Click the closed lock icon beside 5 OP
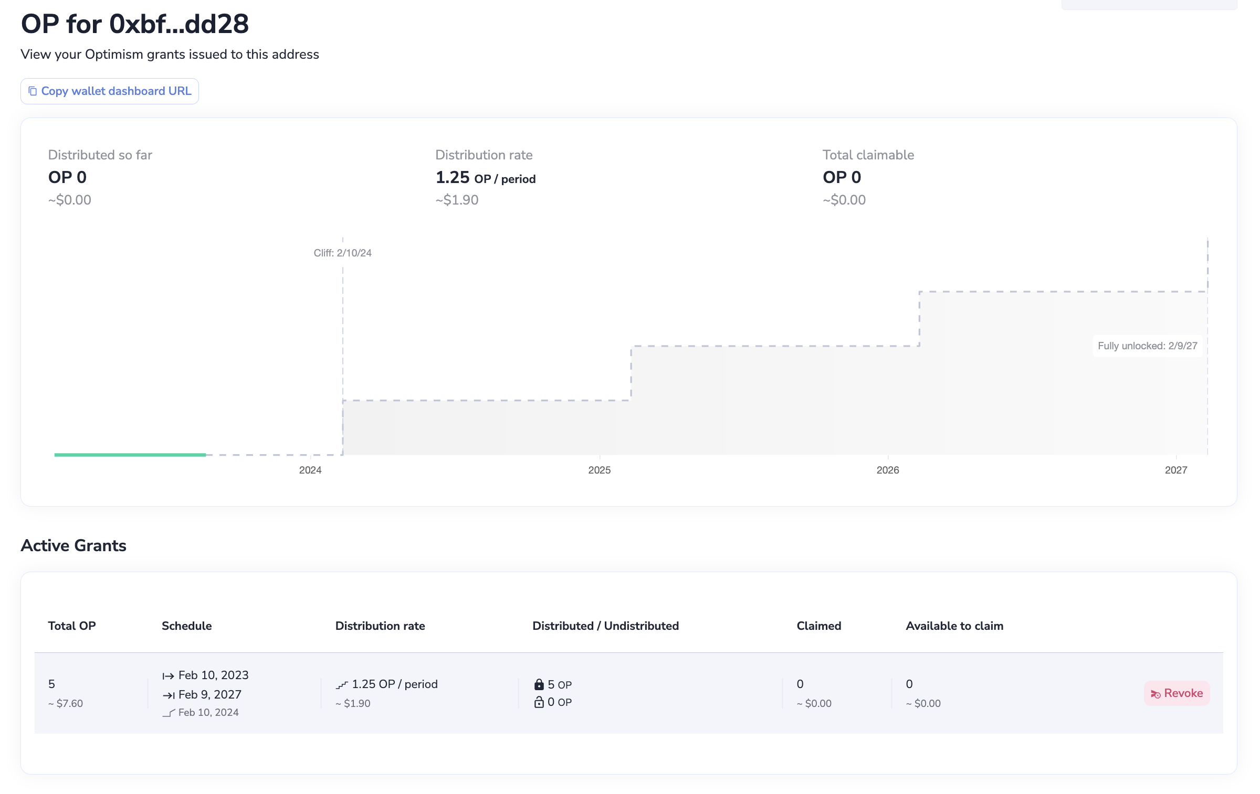The width and height of the screenshot is (1260, 794). [x=539, y=684]
